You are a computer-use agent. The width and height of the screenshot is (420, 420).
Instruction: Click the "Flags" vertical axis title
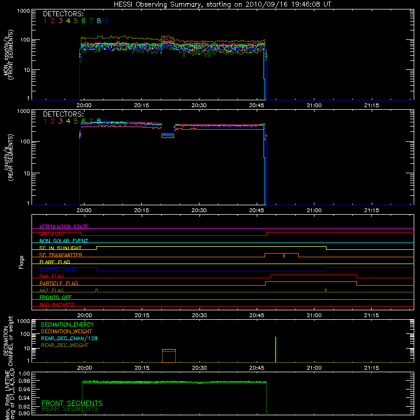[x=22, y=262]
